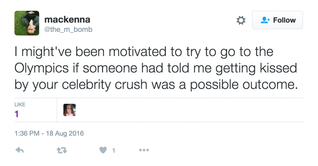Open the purple like count "1"
The width and height of the screenshot is (318, 166).
tap(17, 114)
